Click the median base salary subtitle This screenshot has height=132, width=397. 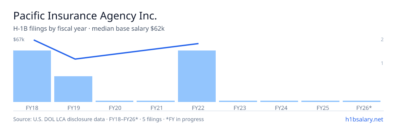(128, 29)
